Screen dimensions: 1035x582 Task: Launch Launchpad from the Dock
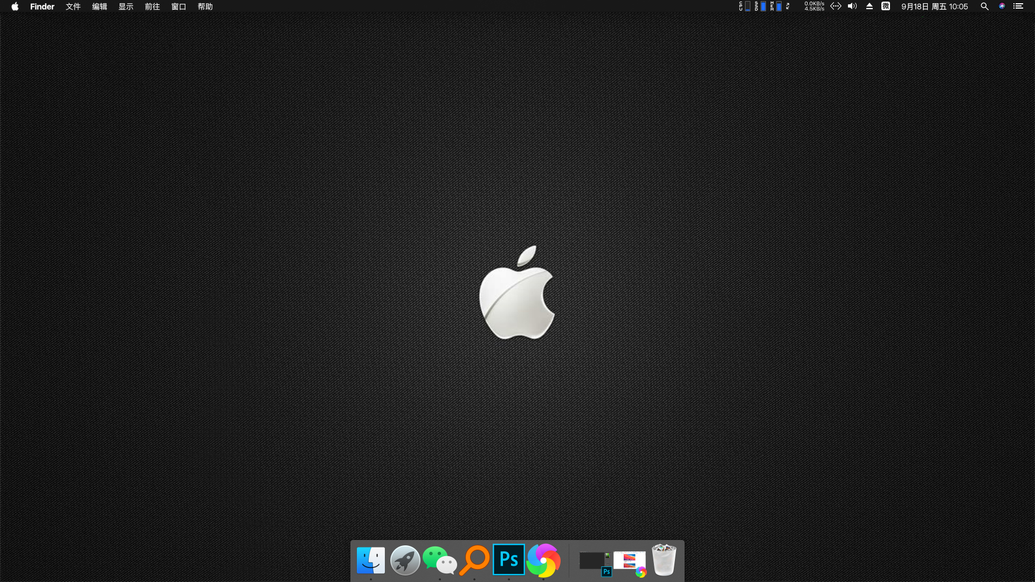pos(405,560)
